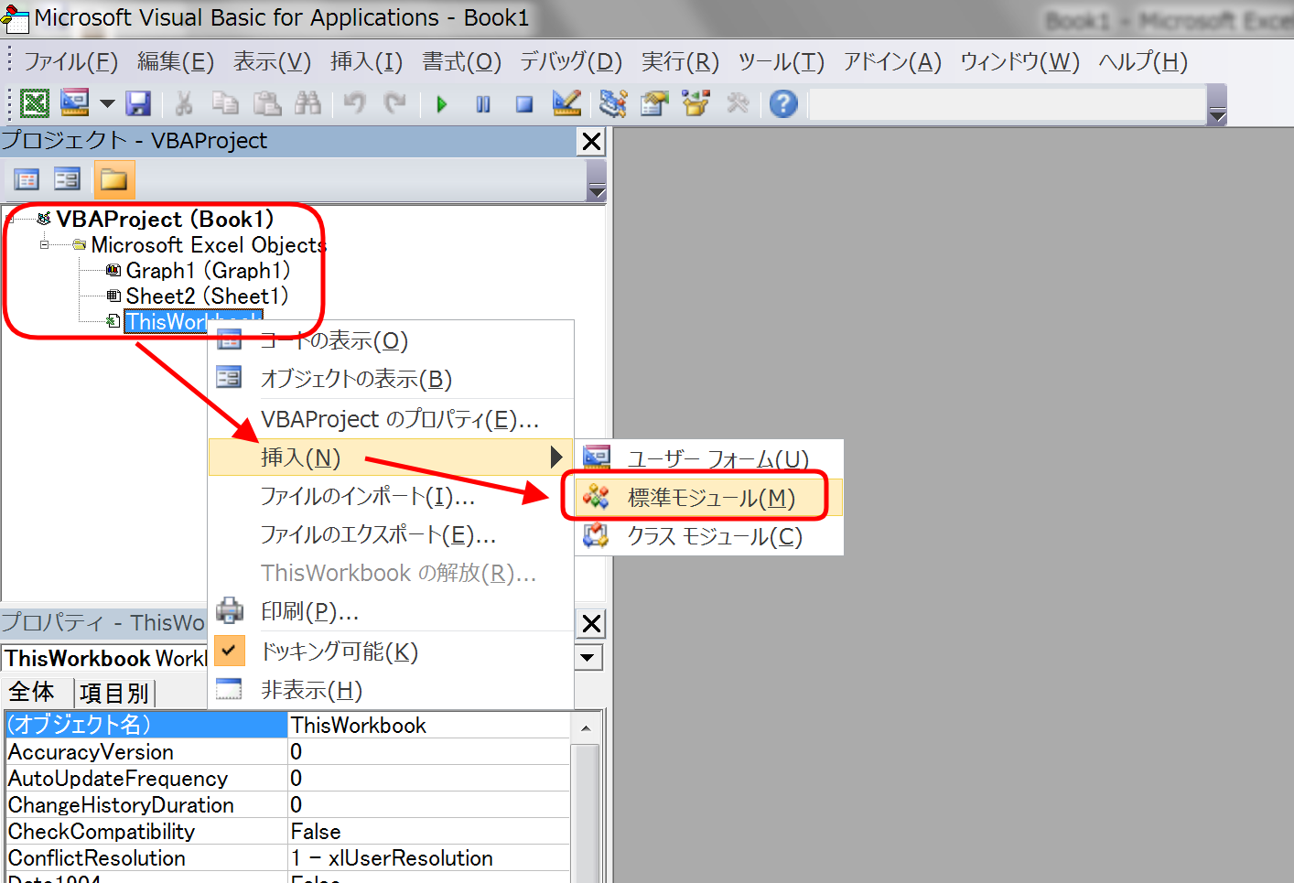Switch to the 項目別 properties tab
The height and width of the screenshot is (883, 1294).
click(x=113, y=693)
